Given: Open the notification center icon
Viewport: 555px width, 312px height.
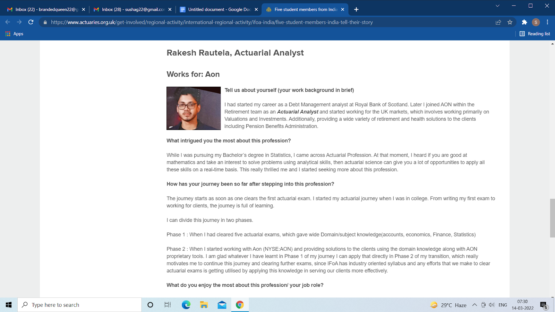Looking at the screenshot, I should (x=544, y=305).
